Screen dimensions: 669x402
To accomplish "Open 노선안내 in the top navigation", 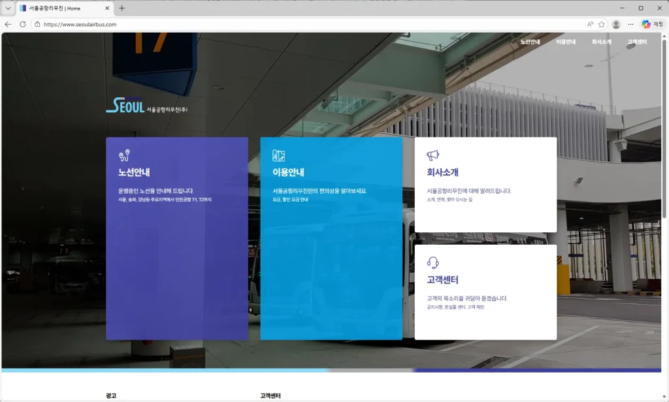I will click(530, 42).
